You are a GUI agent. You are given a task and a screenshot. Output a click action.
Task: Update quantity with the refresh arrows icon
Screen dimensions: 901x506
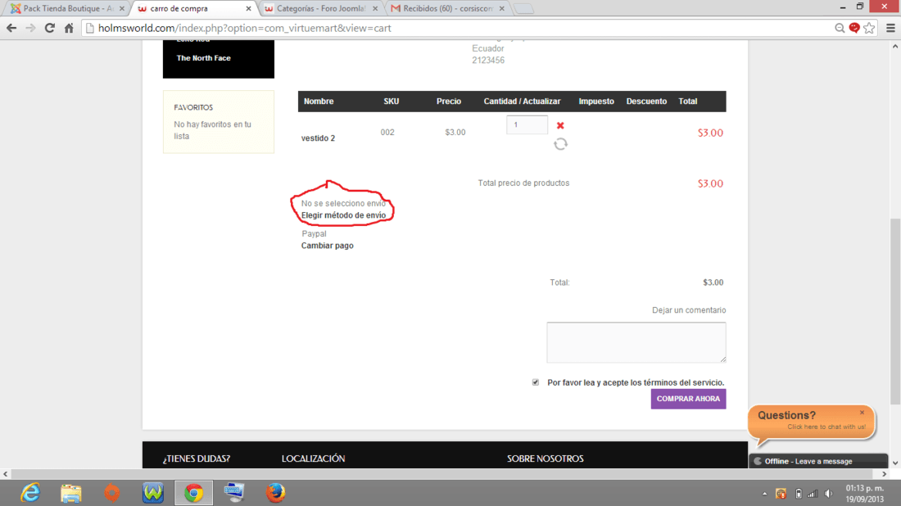click(x=560, y=144)
